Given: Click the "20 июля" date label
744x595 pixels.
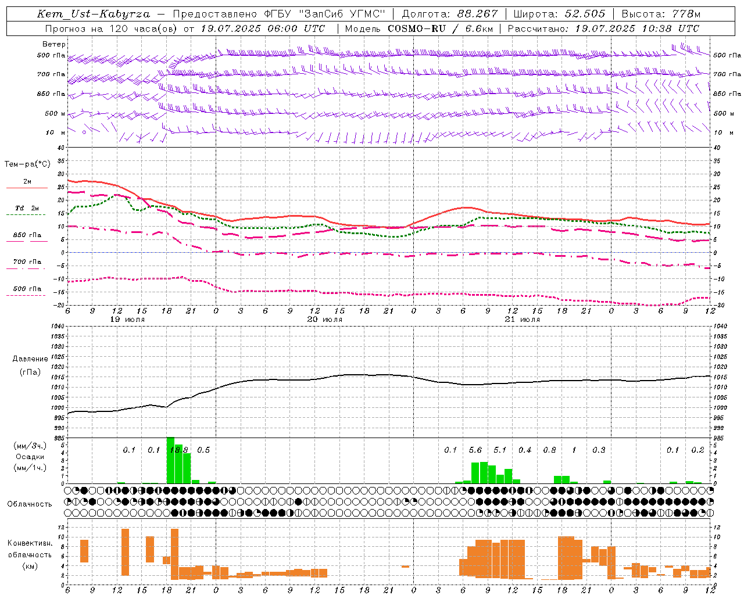Looking at the screenshot, I should tap(325, 320).
